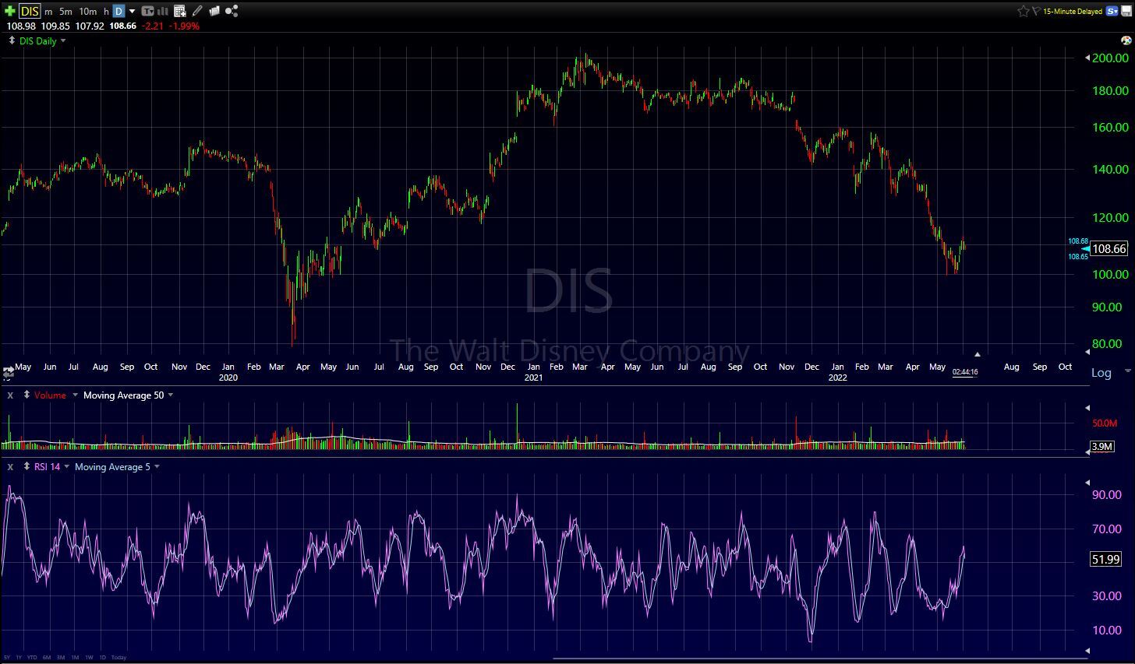This screenshot has width=1135, height=664.
Task: Click the reorder arrows beside Volume
Action: (27, 395)
